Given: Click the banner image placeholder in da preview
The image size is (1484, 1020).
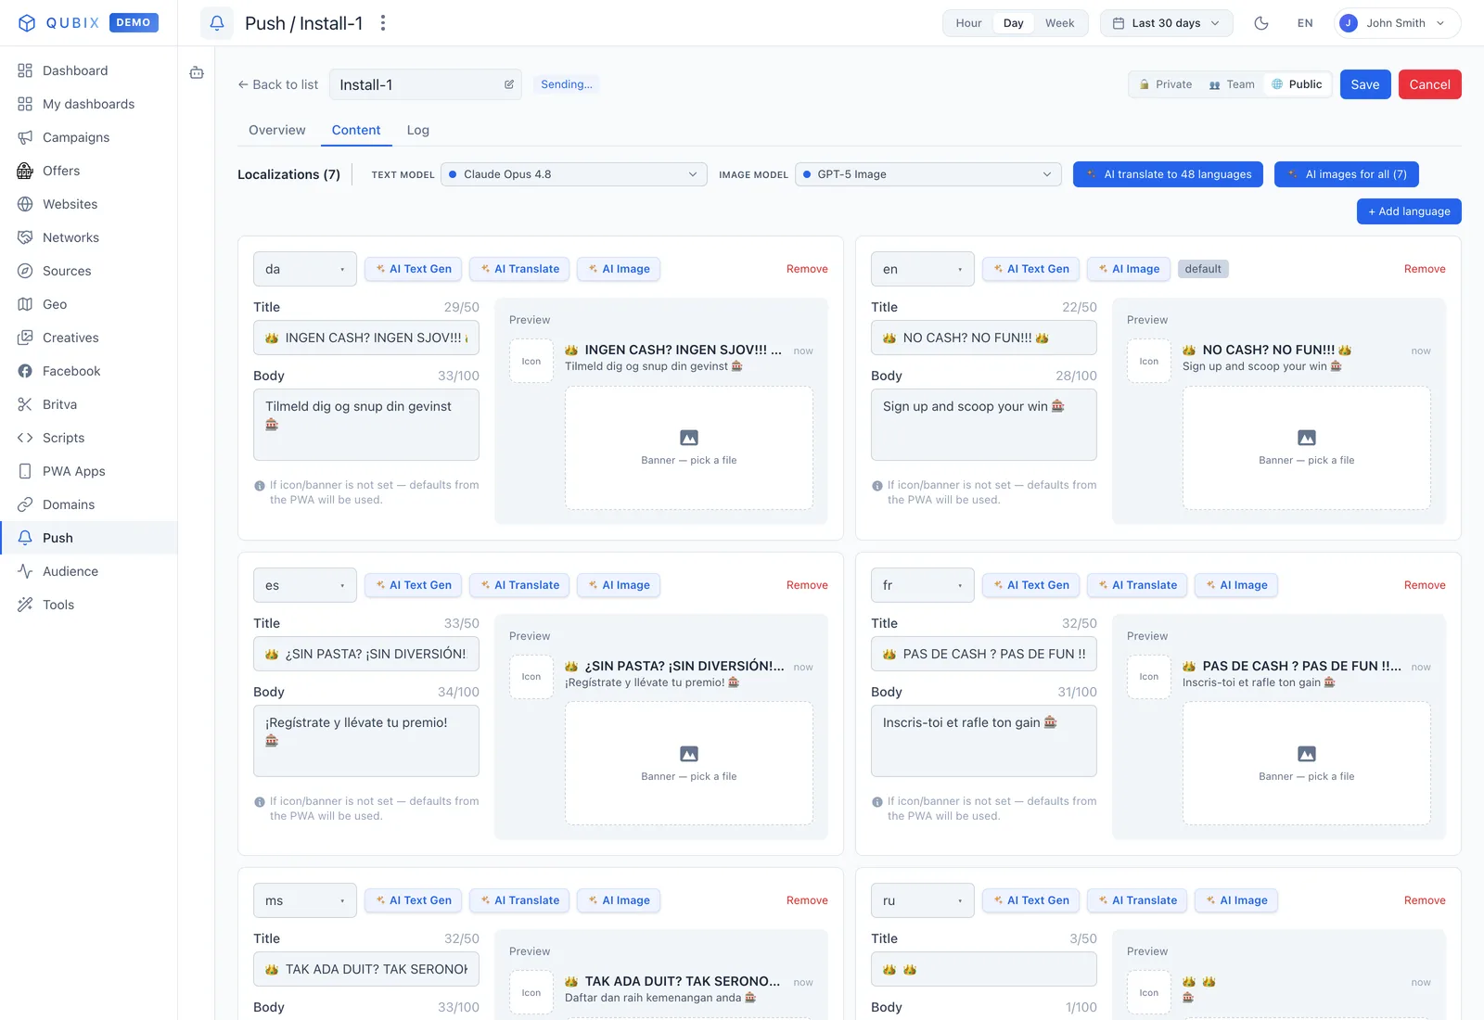Looking at the screenshot, I should pos(689,448).
